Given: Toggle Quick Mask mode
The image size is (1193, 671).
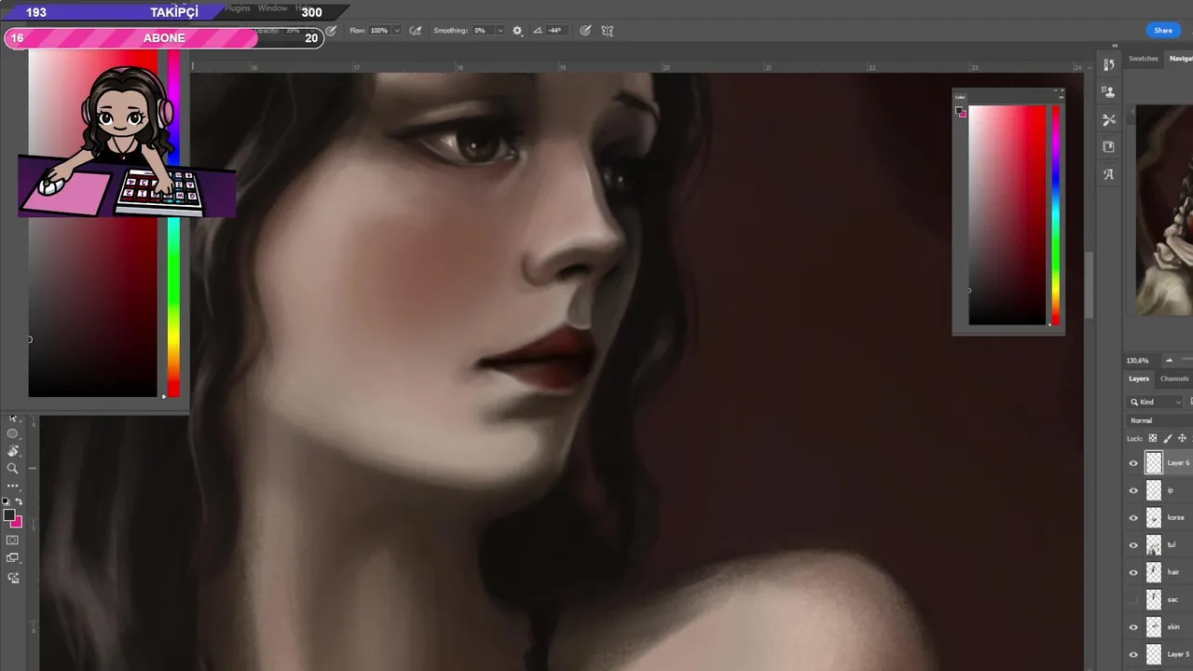Looking at the screenshot, I should [x=13, y=541].
